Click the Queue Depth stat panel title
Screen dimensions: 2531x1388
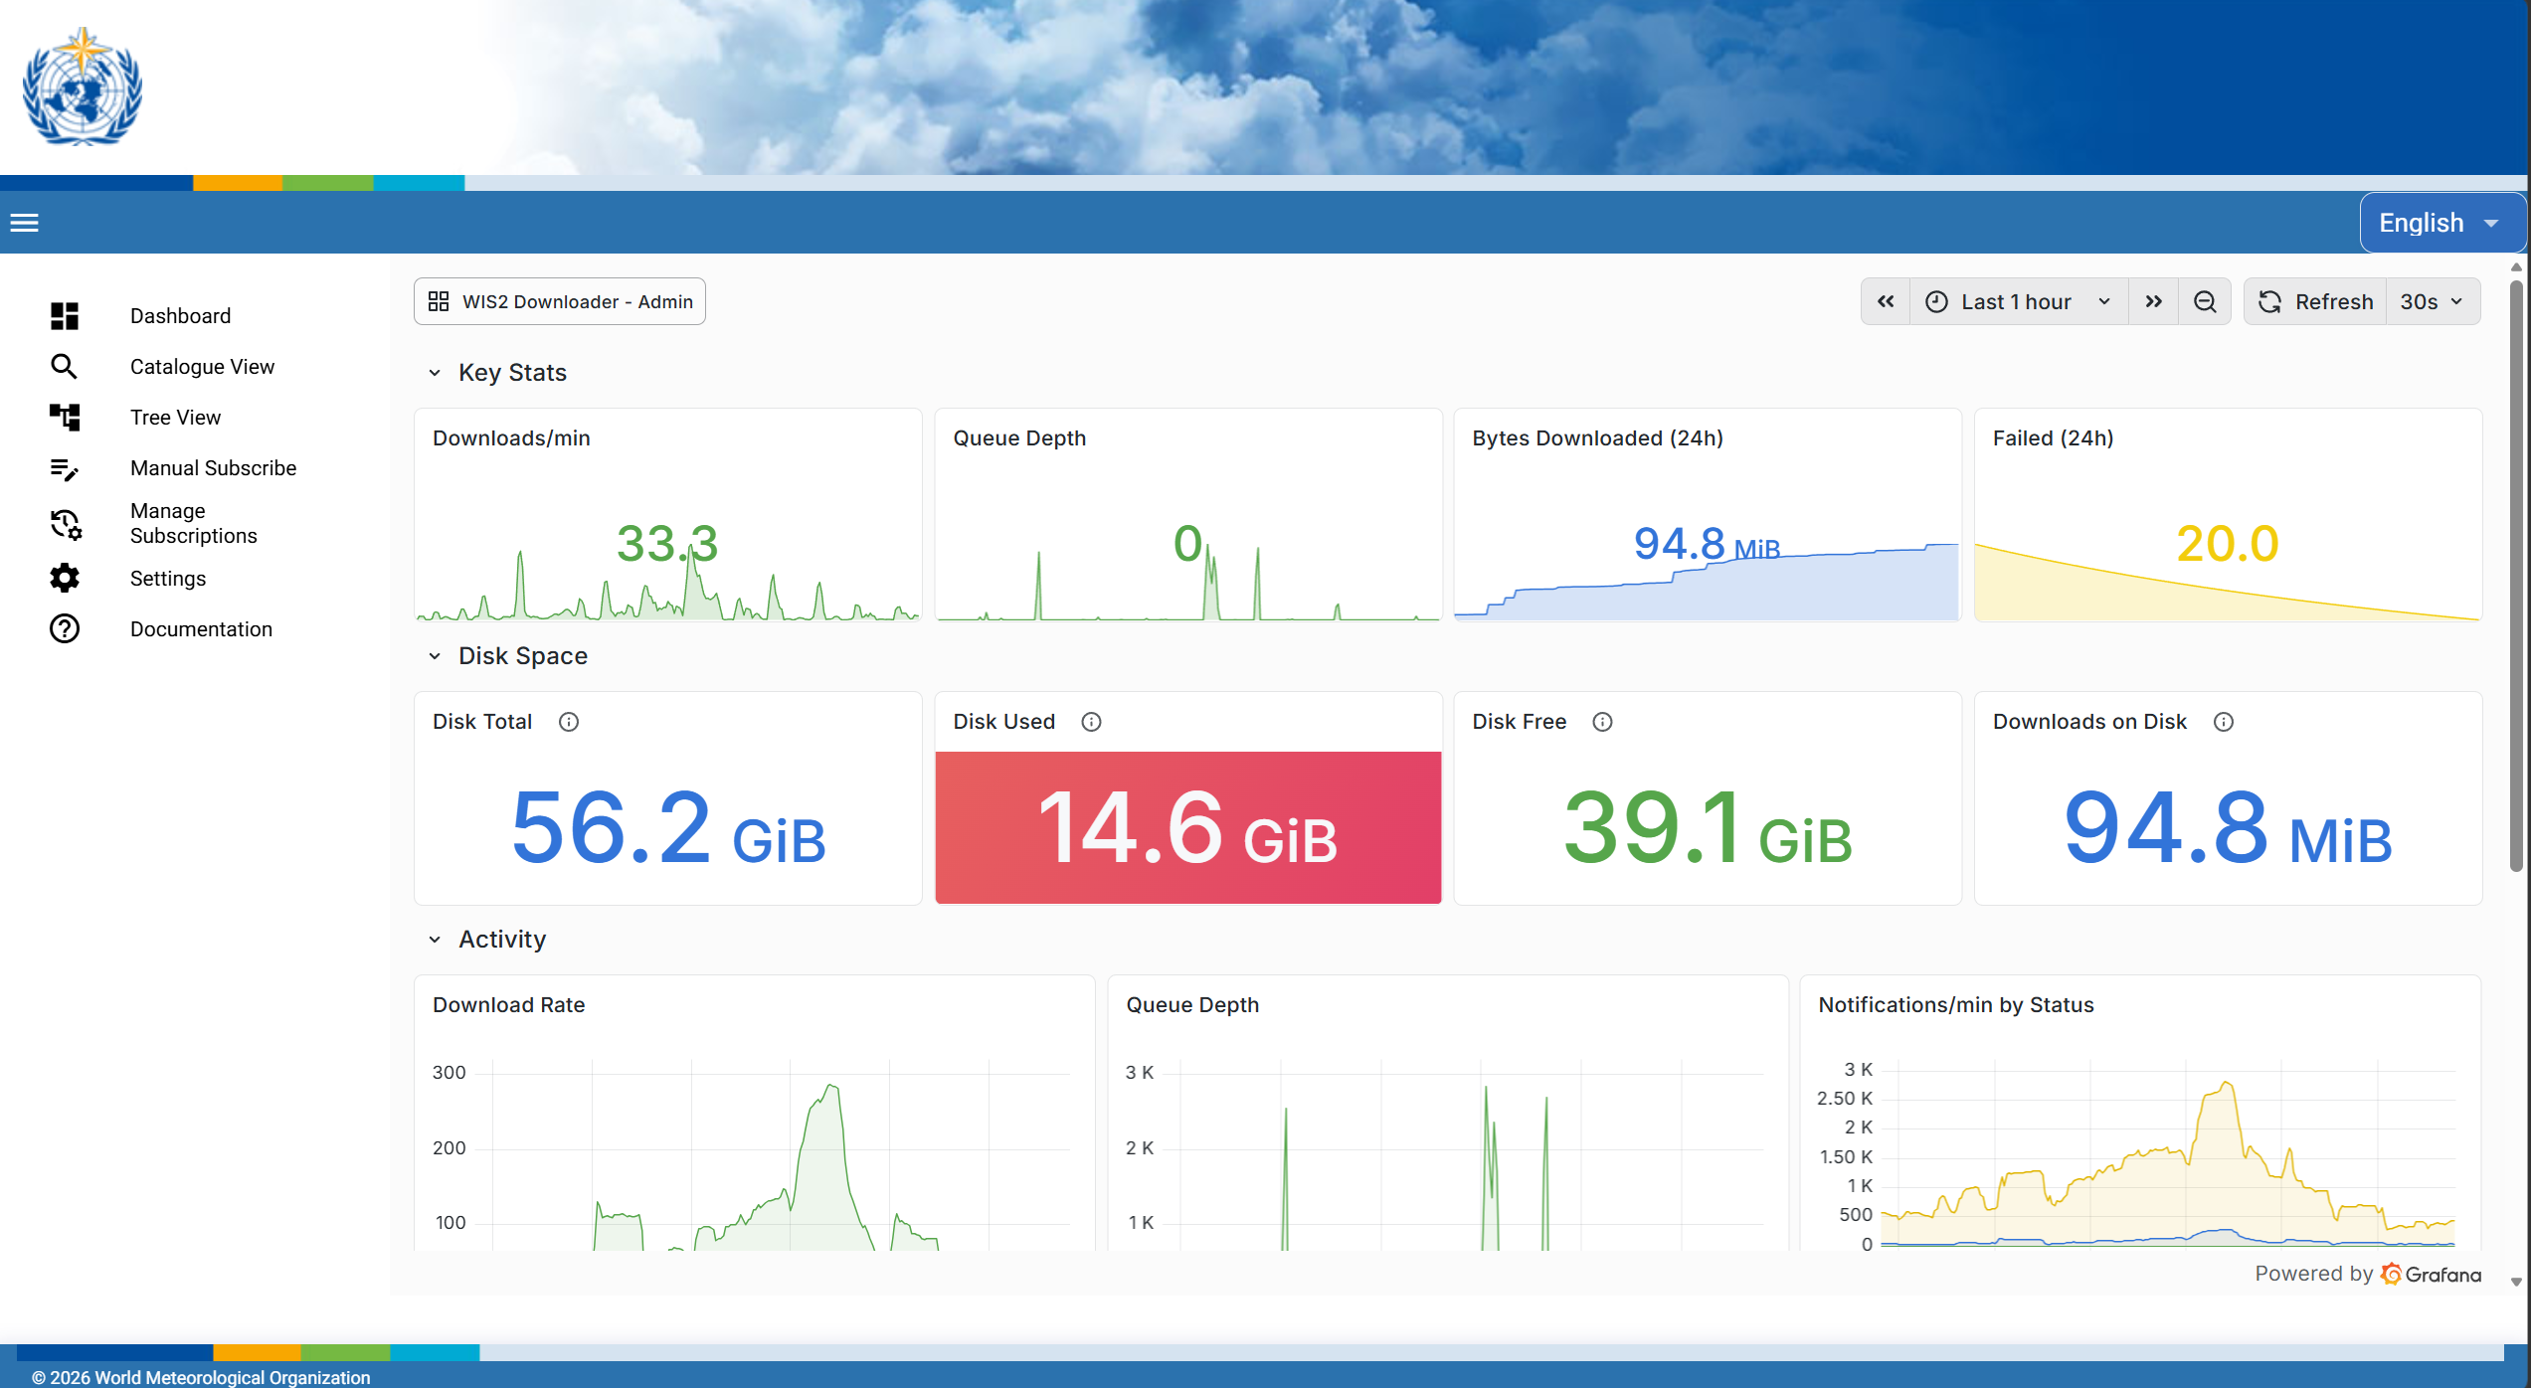click(x=1019, y=438)
